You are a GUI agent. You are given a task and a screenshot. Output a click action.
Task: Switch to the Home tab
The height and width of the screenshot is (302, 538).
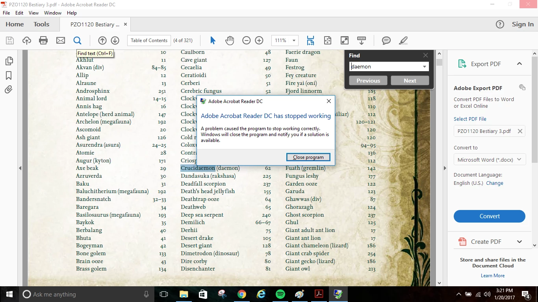point(15,24)
